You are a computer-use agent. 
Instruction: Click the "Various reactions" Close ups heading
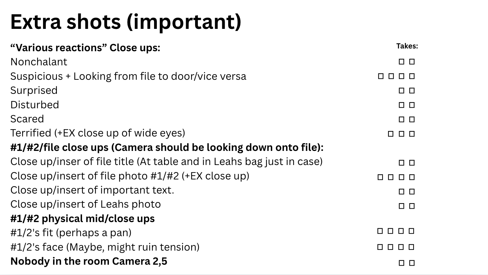click(85, 47)
